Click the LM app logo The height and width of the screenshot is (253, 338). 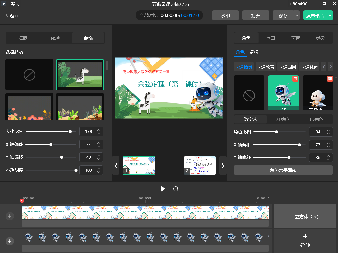tap(3, 4)
